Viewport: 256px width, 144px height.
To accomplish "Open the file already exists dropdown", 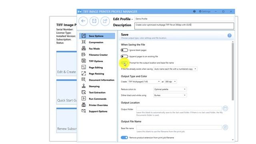I will point(175,69).
